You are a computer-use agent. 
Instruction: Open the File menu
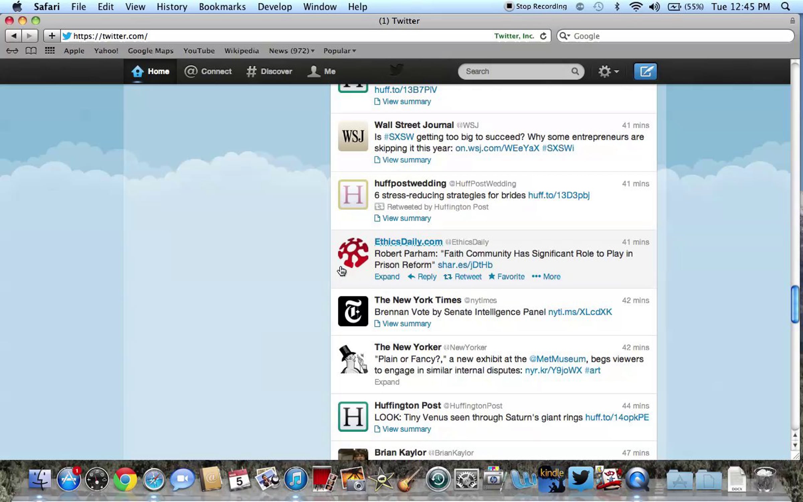(79, 7)
